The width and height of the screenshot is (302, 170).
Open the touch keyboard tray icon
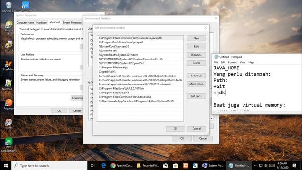click(272, 166)
